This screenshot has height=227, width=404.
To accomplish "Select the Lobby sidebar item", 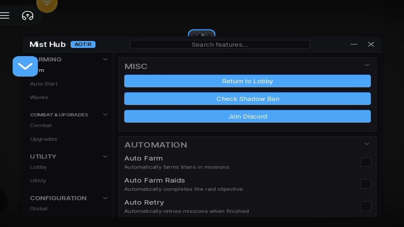I will 39,167.
